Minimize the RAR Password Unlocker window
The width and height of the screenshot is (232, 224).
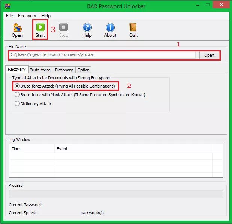click(x=198, y=6)
